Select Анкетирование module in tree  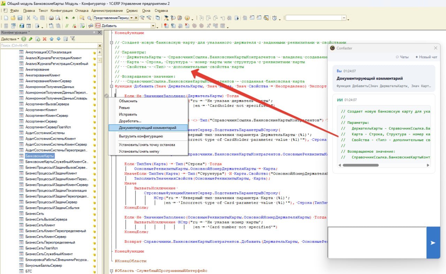tap(37, 70)
